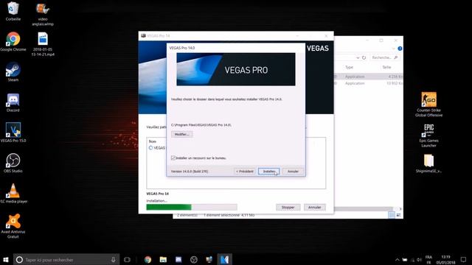The width and height of the screenshot is (472, 265).
Task: Open Chrome from the taskbar
Action: [x=147, y=260]
